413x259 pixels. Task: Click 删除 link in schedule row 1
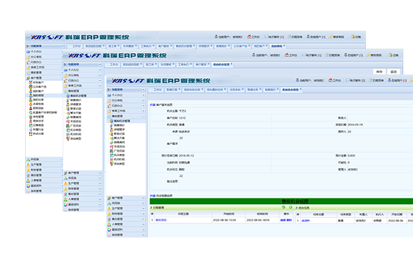click(x=289, y=220)
